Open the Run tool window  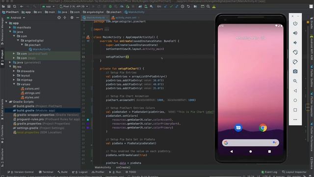pos(115,172)
